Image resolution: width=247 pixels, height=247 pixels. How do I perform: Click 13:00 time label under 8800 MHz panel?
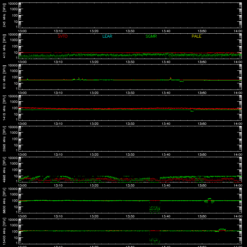pyautogui.click(x=22, y=216)
